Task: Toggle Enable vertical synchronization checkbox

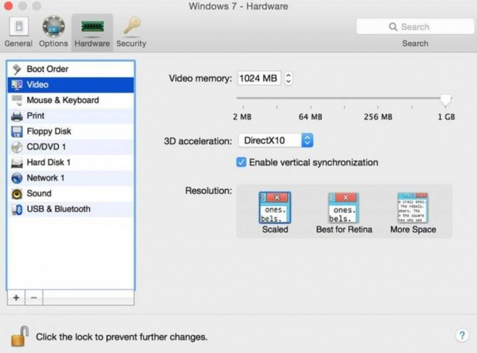Action: pyautogui.click(x=241, y=162)
